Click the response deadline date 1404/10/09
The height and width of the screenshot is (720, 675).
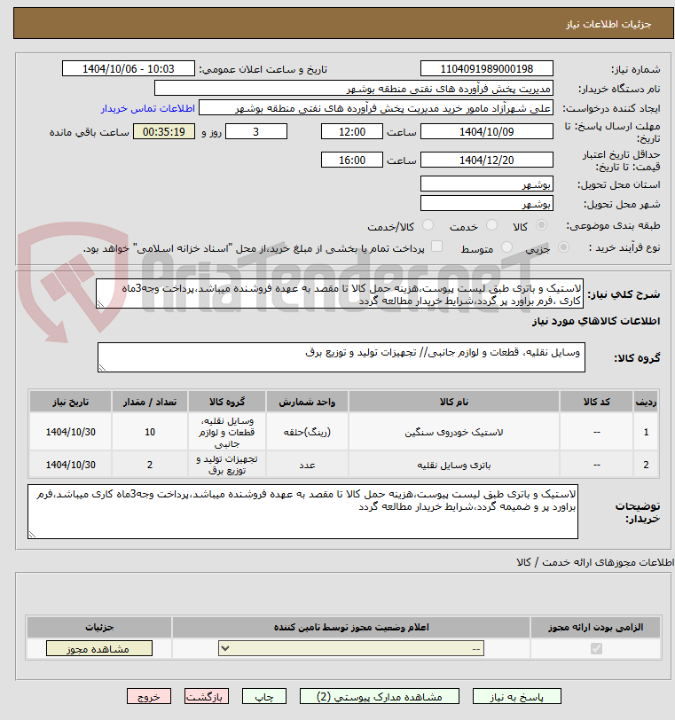pos(487,132)
